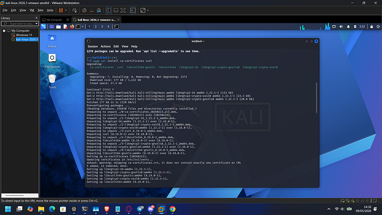Open the terminal Help menu
Viewport: 382px width, 215px height.
point(134,46)
